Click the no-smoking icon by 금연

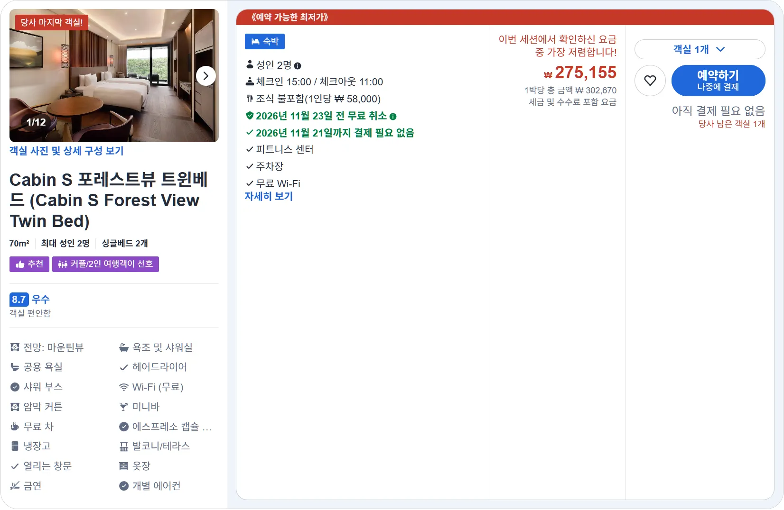pos(15,486)
